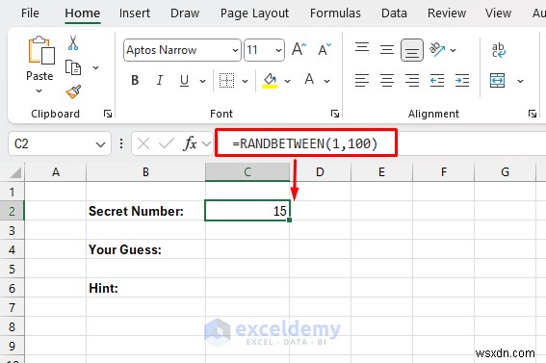This screenshot has width=546, height=363.
Task: Open font size 11 dropdown
Action: (x=278, y=50)
